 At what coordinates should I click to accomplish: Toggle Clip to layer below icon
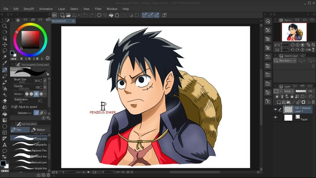(277, 97)
